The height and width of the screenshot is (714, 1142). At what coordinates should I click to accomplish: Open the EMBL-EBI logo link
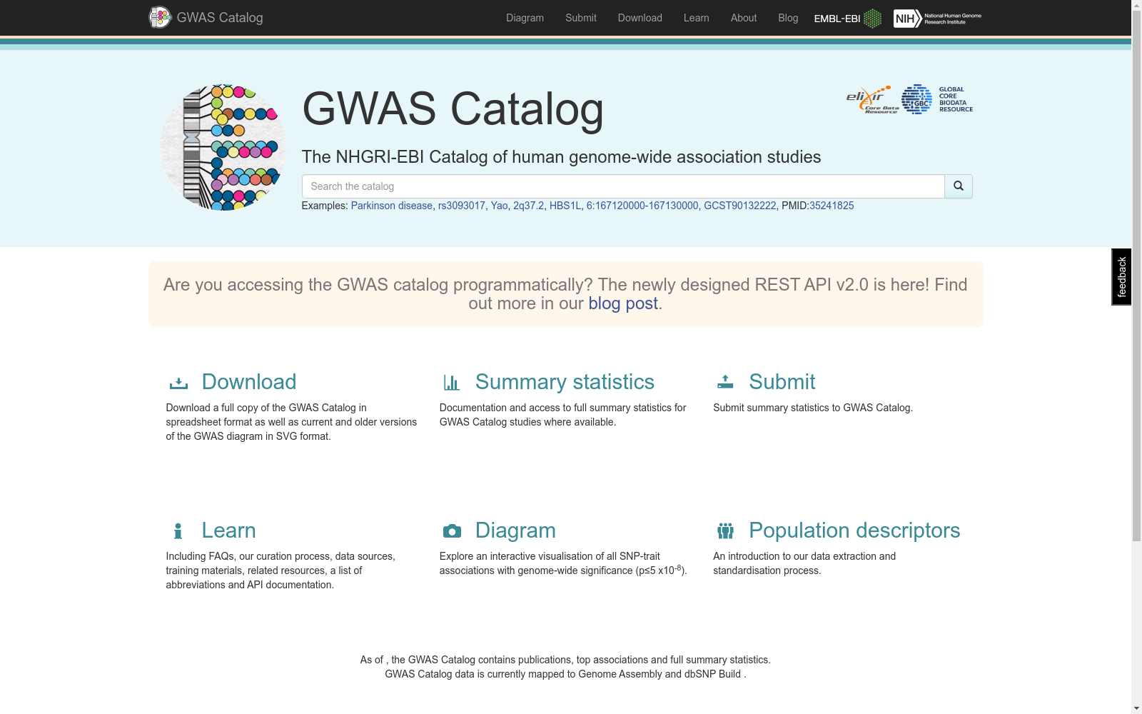847,19
